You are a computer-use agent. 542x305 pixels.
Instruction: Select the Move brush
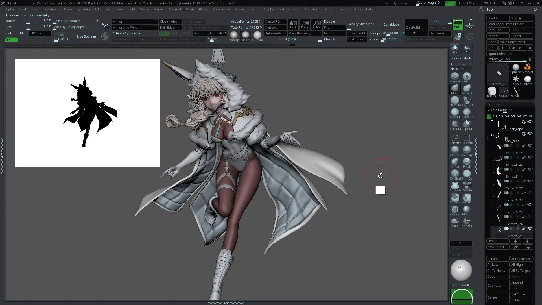455,90
